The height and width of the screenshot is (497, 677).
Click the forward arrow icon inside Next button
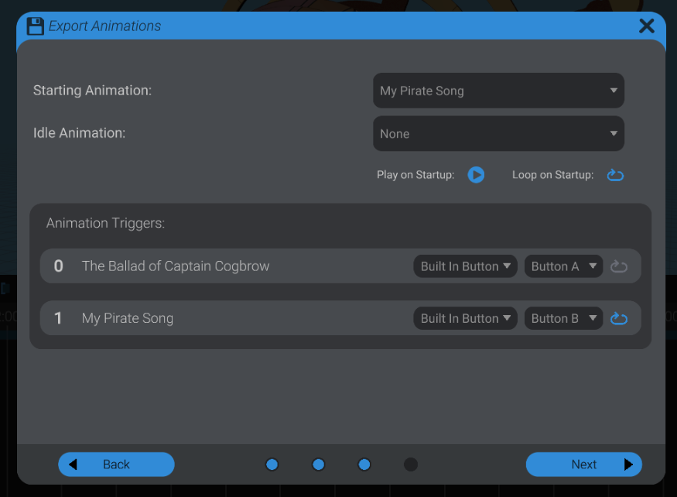point(627,464)
